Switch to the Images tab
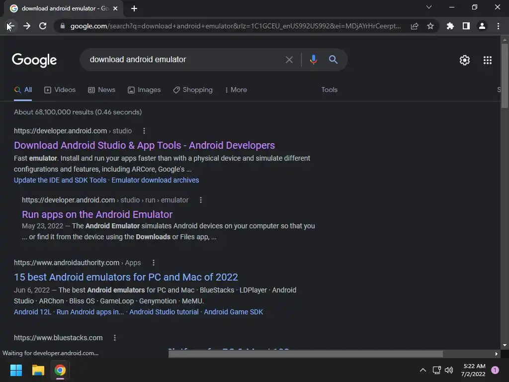 (144, 90)
